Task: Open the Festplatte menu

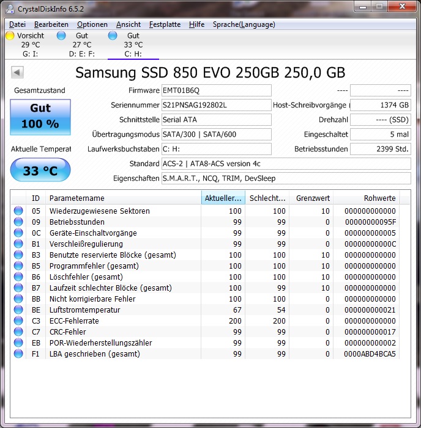Action: pyautogui.click(x=165, y=24)
